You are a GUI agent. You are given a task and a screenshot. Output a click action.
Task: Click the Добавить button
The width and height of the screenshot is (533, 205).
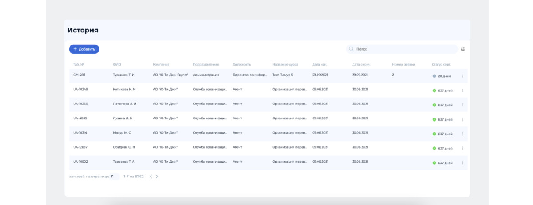(x=84, y=49)
